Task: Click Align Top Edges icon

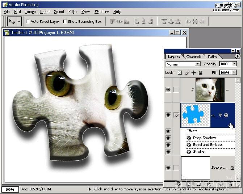Action: [113, 21]
